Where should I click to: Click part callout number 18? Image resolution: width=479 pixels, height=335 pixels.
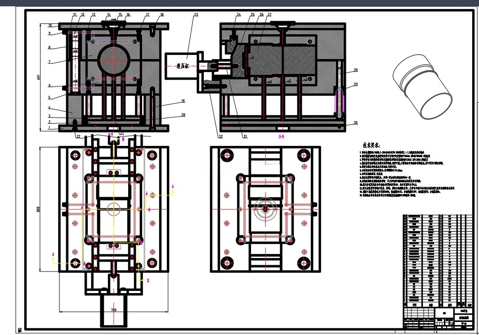click(x=161, y=14)
